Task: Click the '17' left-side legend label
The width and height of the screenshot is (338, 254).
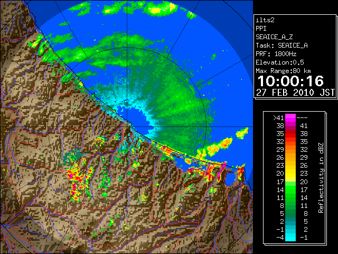Action: click(x=280, y=182)
